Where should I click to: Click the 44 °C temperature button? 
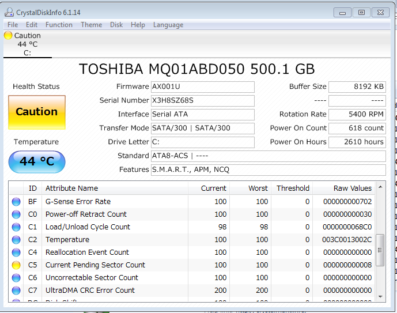pyautogui.click(x=37, y=162)
